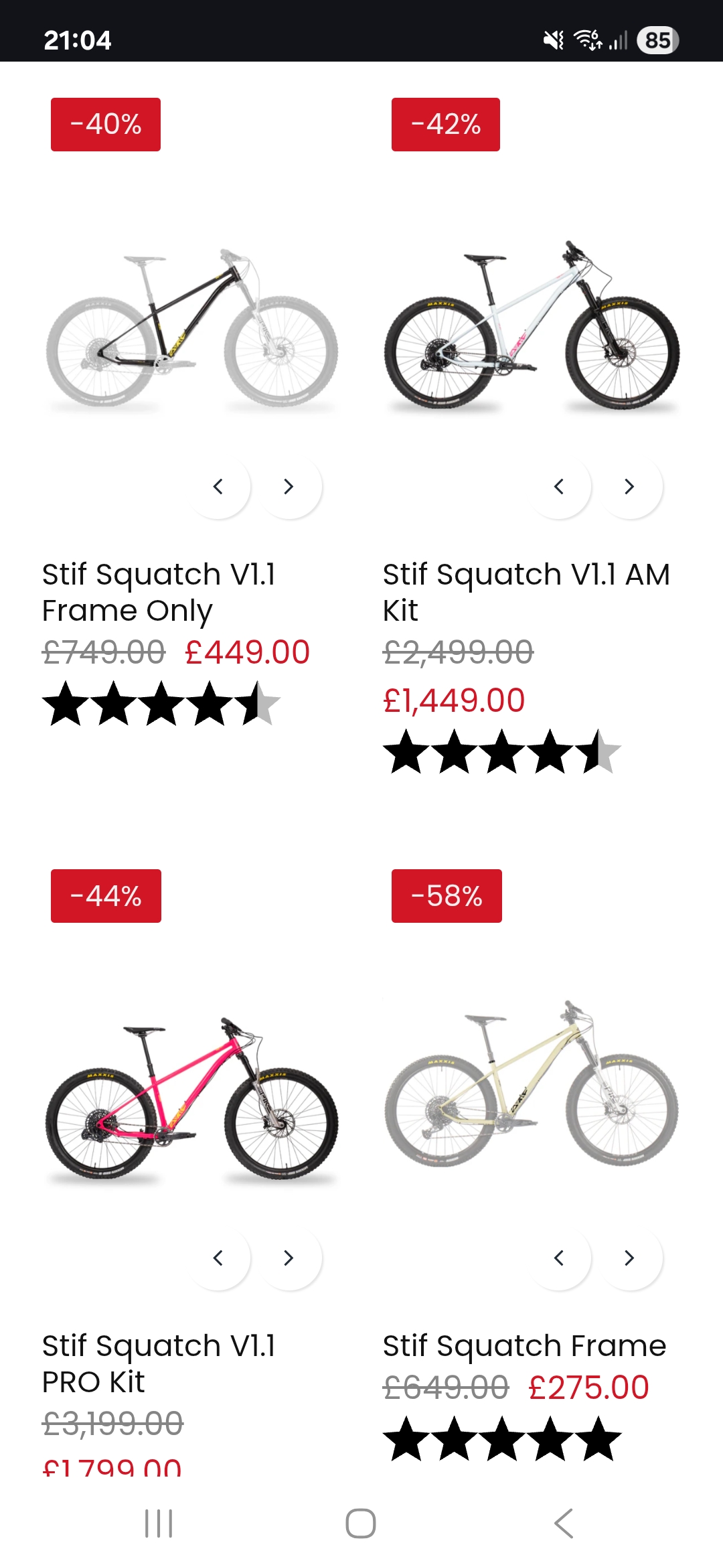This screenshot has height=1567, width=723.
Task: View the five-star rating of Stif Squatch Frame
Action: pos(502,1438)
